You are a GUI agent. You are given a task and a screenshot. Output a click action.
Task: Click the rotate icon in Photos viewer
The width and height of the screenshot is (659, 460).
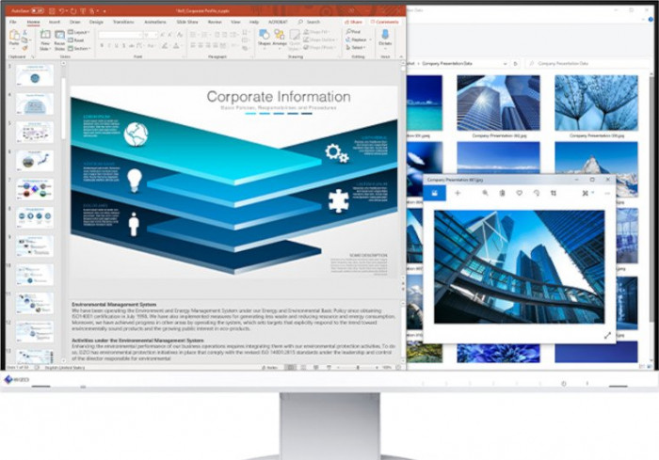click(536, 193)
